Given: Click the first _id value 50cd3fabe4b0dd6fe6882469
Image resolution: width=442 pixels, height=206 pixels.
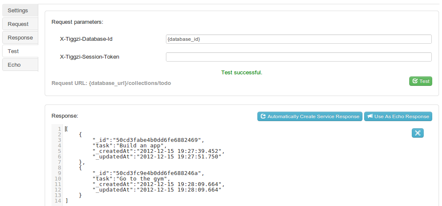Looking at the screenshot, I should (157, 140).
